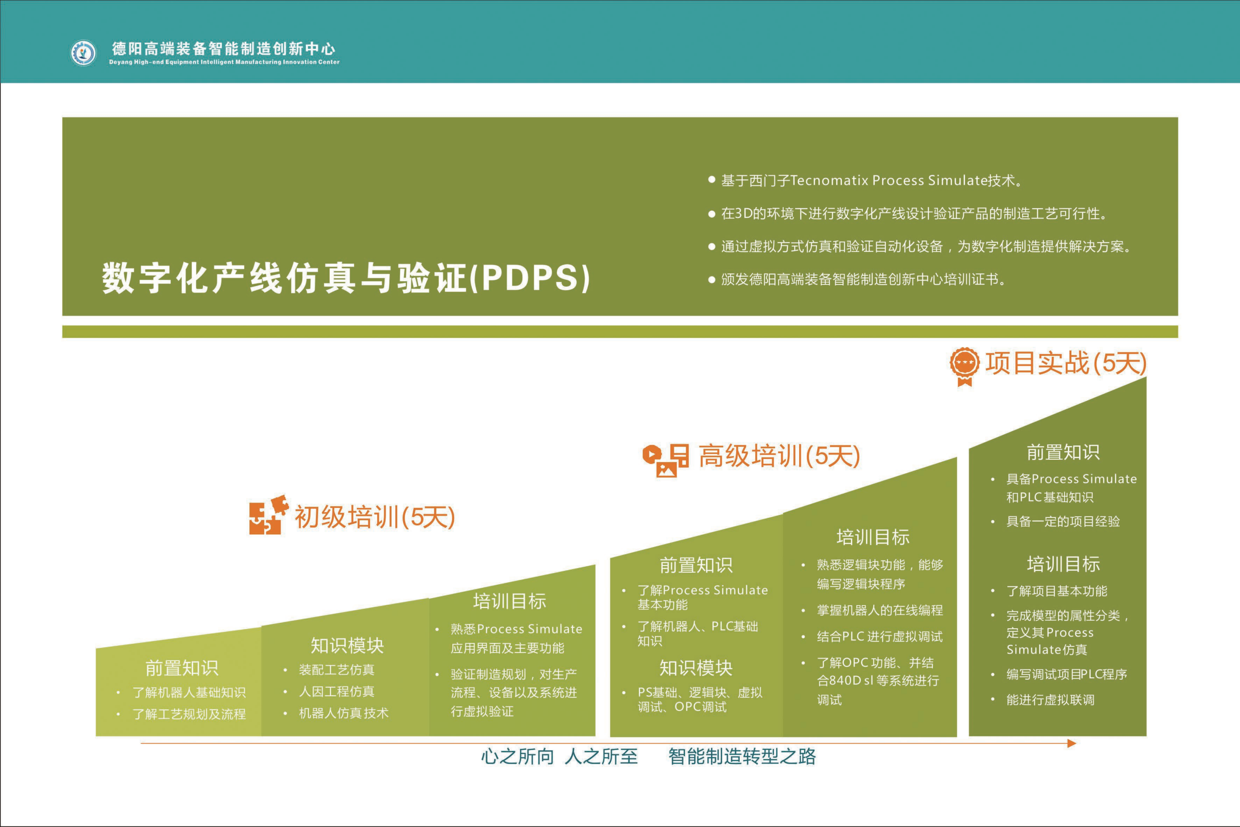
Task: Click the 机器人仿真技术 bullet item
Action: [343, 713]
